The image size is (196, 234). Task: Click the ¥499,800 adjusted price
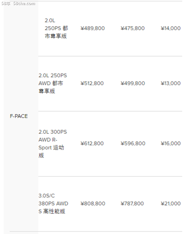(133, 83)
